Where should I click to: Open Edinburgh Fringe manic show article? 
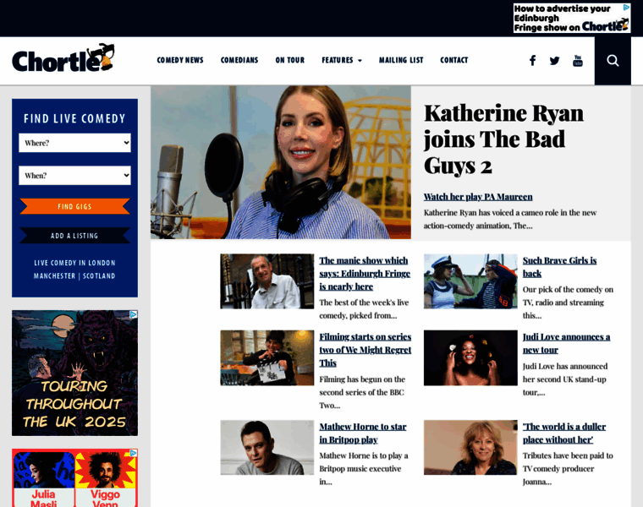tap(365, 274)
